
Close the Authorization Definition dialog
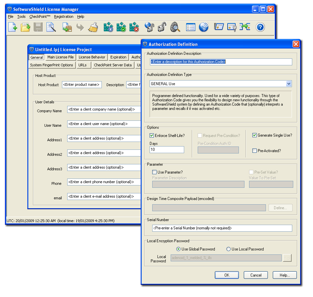[296, 44]
